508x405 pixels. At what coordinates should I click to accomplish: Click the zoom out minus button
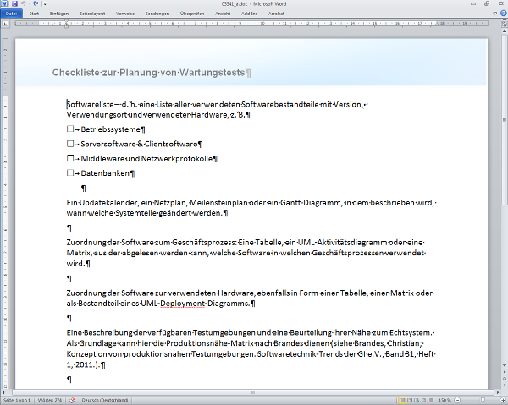coord(456,400)
